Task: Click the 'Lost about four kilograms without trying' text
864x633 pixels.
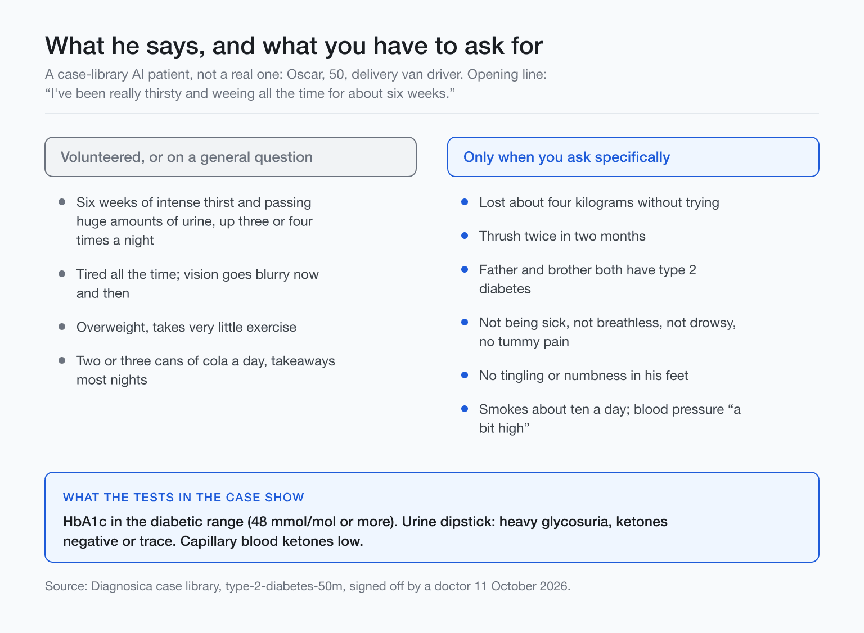Action: tap(599, 202)
